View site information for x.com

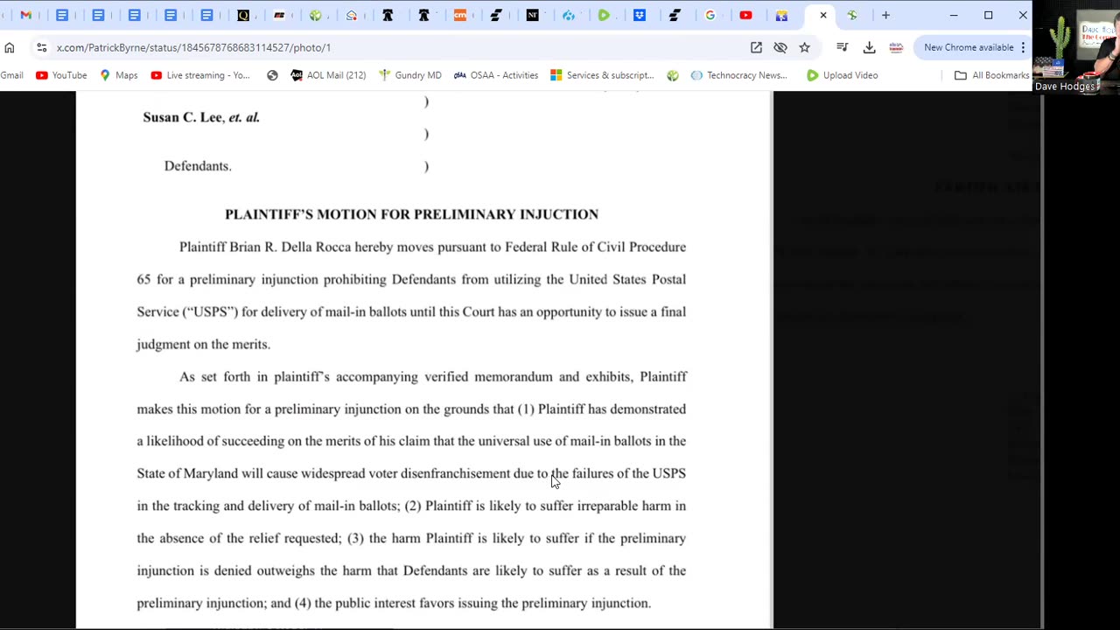41,47
